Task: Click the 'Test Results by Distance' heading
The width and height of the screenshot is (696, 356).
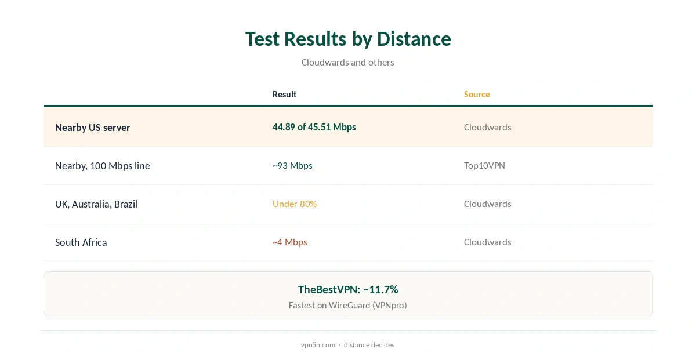Action: 348,39
